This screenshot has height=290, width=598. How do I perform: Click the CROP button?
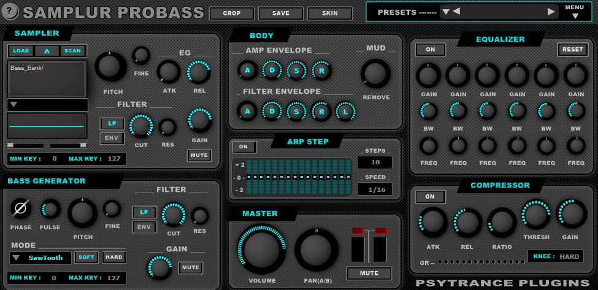[x=231, y=13]
